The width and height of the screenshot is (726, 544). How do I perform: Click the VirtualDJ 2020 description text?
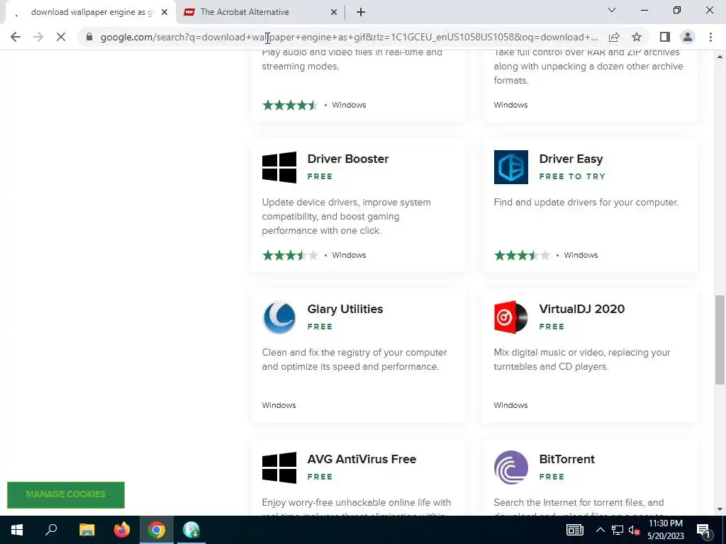pyautogui.click(x=582, y=359)
